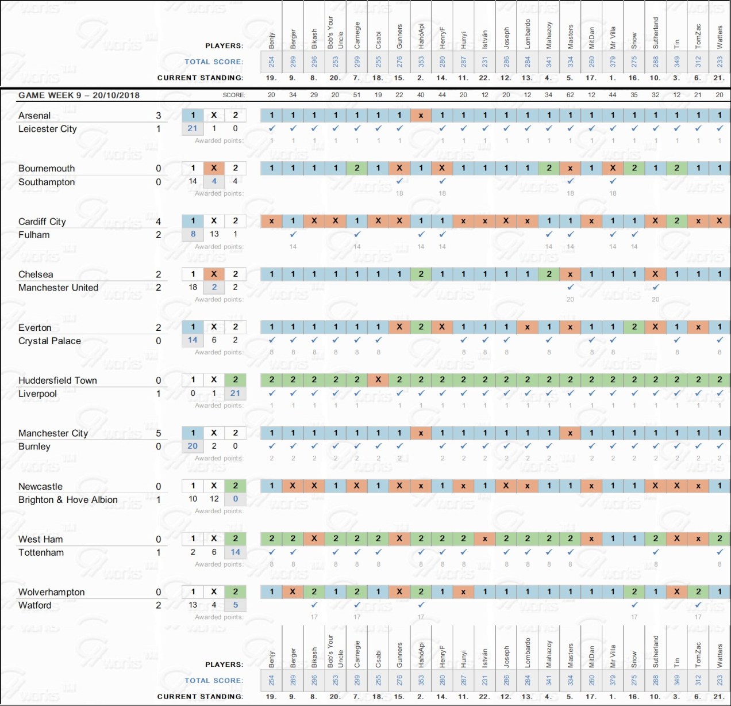Image resolution: width=731 pixels, height=706 pixels.
Task: Click the Brighton & Hove Albion team name
Action: pos(68,499)
